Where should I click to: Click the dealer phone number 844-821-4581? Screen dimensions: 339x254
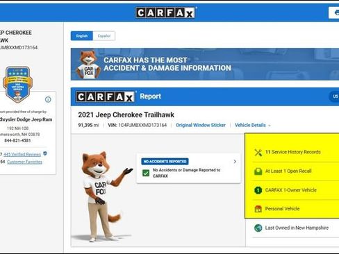point(17,140)
